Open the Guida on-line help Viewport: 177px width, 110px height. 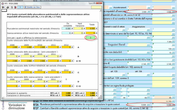tap(32, 7)
